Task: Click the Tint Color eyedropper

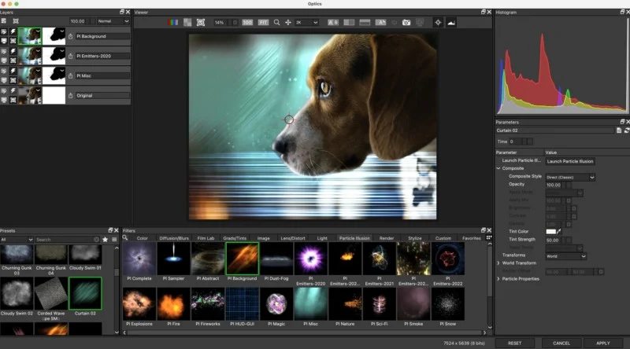Action: click(560, 232)
